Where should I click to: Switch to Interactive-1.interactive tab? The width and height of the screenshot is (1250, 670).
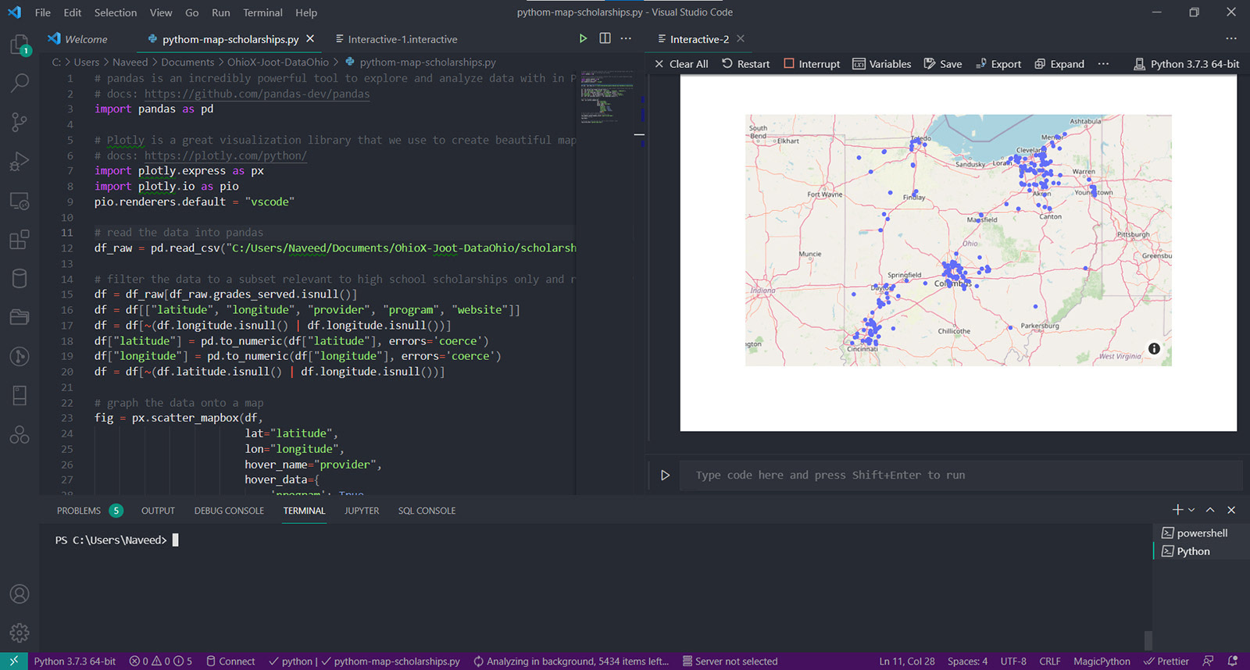coord(396,39)
